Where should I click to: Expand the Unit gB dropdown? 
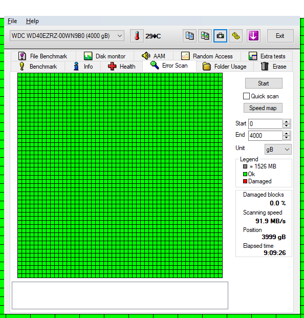tap(278, 150)
